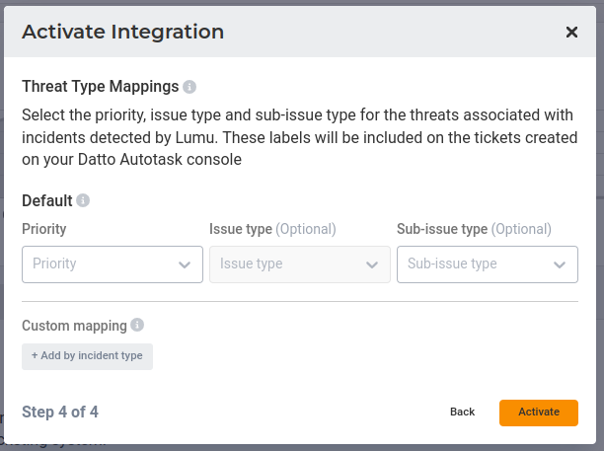Open the Priority dropdown field

tap(99, 264)
